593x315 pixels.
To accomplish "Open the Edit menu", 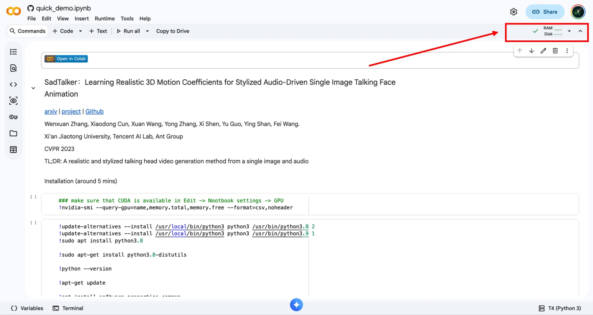I will [46, 19].
